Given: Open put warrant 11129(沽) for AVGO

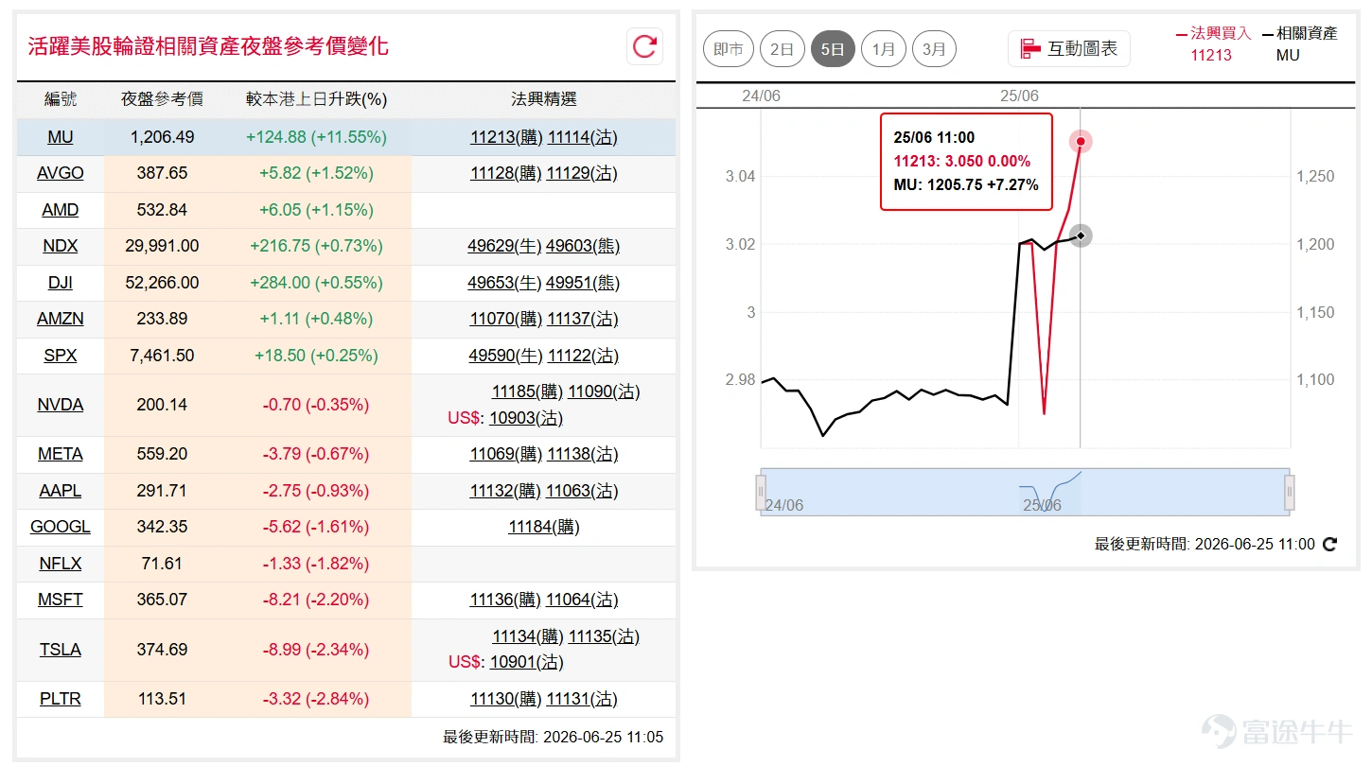Looking at the screenshot, I should coord(583,173).
